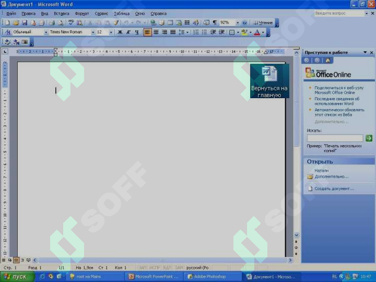The image size is (376, 282).
Task: Open the Формат menu
Action: (82, 14)
